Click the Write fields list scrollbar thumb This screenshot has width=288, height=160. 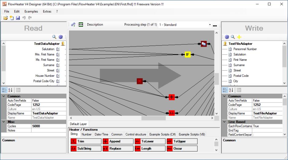pyautogui.click(x=284, y=56)
